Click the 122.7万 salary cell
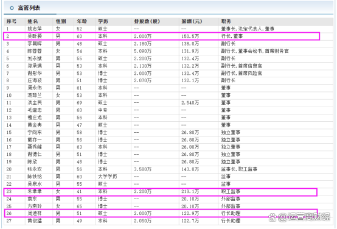The width and height of the screenshot is (337, 229). coord(190,221)
